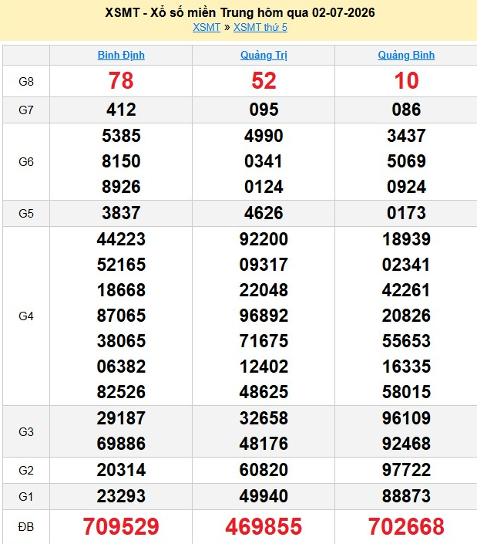This screenshot has height=544, width=477.
Task: Click G6 number 8150
Action: pos(121,161)
